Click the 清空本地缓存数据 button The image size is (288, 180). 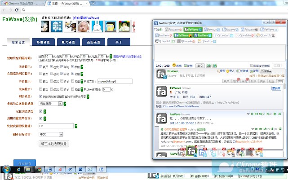click(54, 144)
